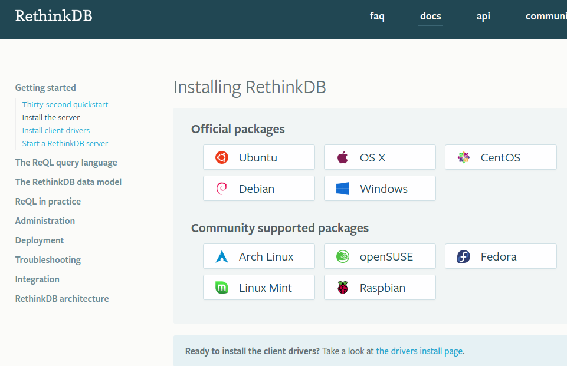Expand the Troubleshooting section
Image resolution: width=567 pixels, height=366 pixels.
tap(48, 260)
